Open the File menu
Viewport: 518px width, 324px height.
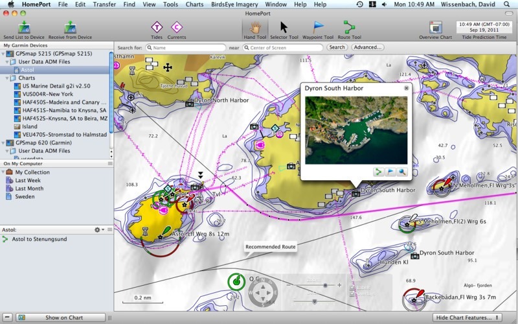pos(63,5)
